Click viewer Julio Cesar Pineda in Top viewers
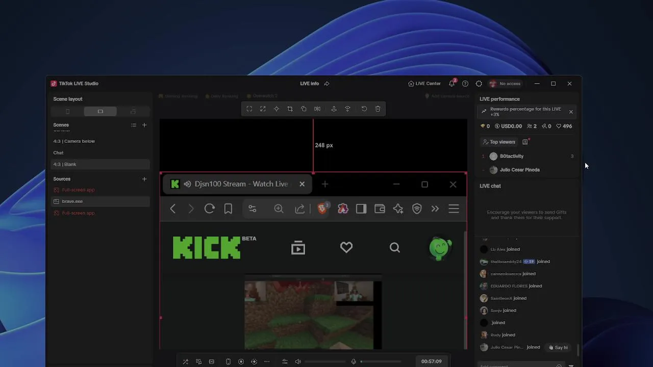This screenshot has width=653, height=367. (528, 170)
